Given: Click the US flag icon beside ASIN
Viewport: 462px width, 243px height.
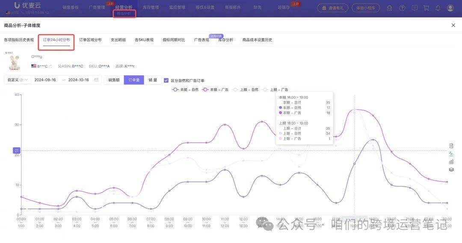Looking at the screenshot, I should click(34, 66).
